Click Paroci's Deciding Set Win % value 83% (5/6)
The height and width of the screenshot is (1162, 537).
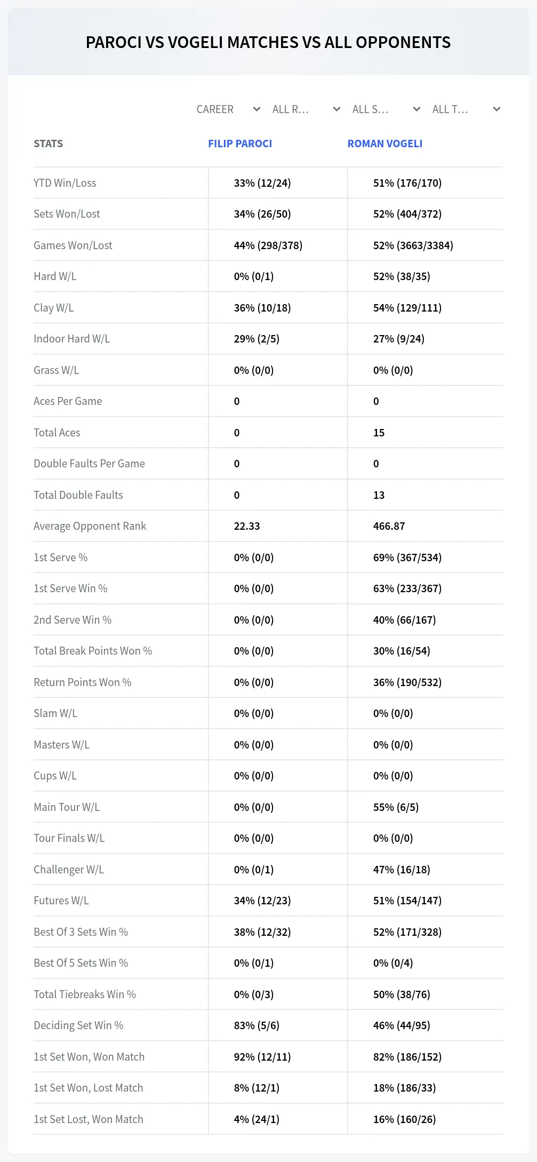(x=257, y=1025)
